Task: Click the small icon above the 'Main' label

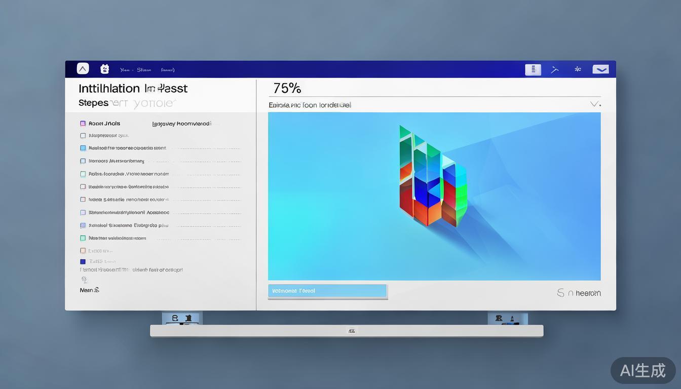Action: pyautogui.click(x=84, y=280)
